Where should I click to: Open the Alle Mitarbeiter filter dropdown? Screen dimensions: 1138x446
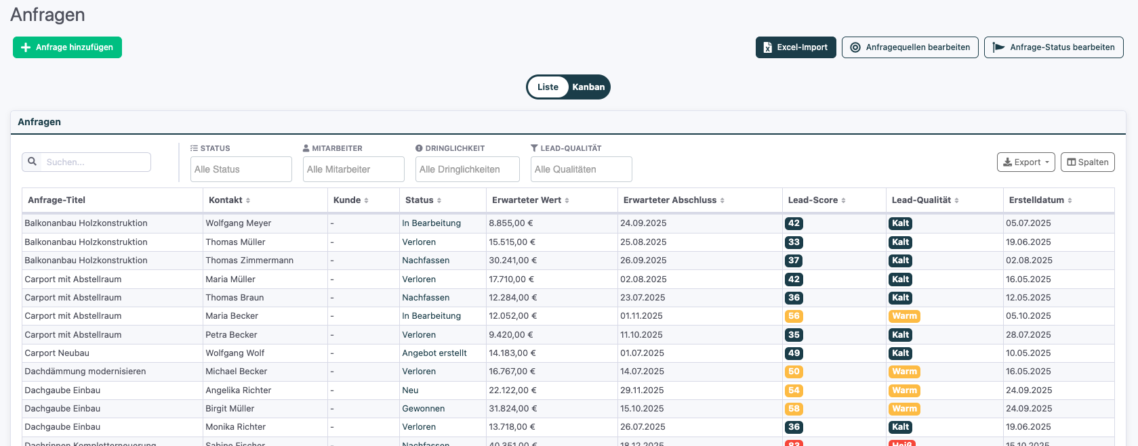pos(354,169)
